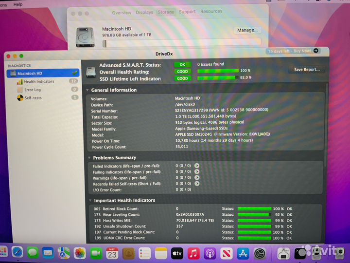Select Error Log in the sidebar
350x263 pixels.
coord(33,90)
